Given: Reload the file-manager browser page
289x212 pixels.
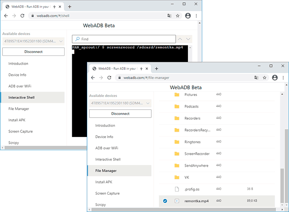Looking at the screenshot, I should pos(109,77).
